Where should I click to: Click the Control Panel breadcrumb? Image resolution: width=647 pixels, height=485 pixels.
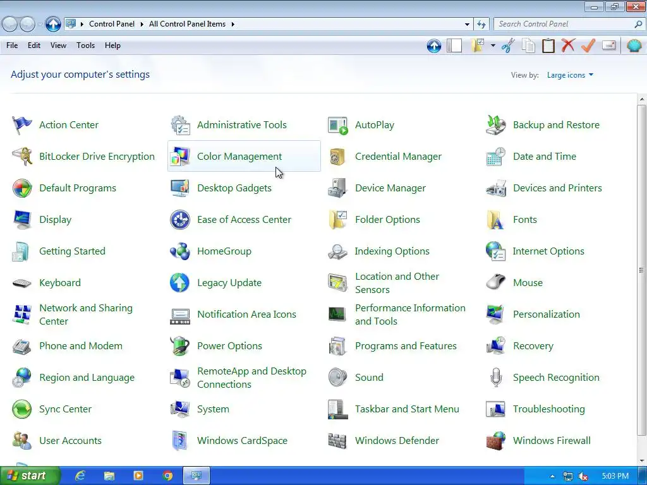(x=112, y=25)
